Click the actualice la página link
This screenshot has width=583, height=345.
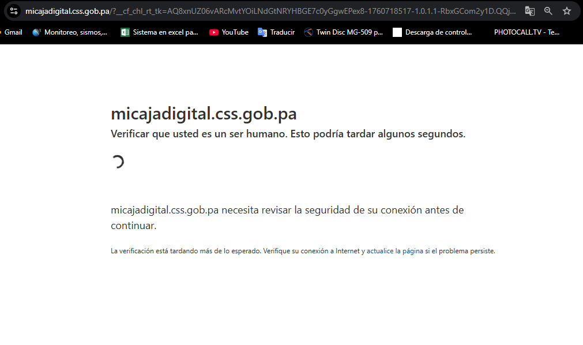(395, 251)
